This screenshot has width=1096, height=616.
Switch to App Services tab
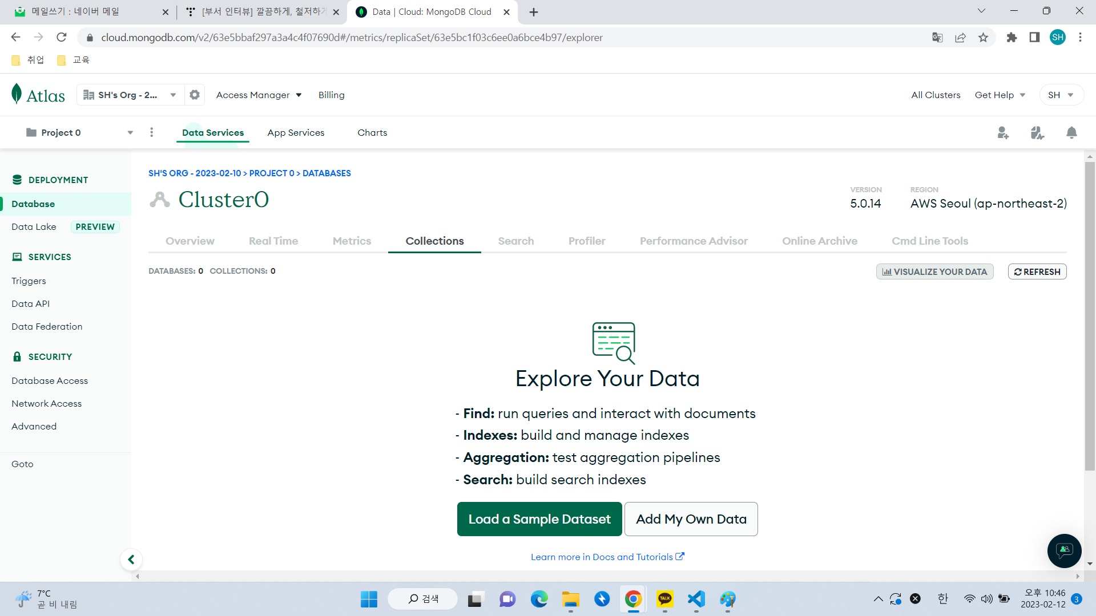296,133
